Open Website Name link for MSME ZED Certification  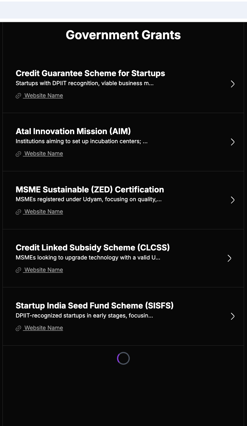point(43,211)
